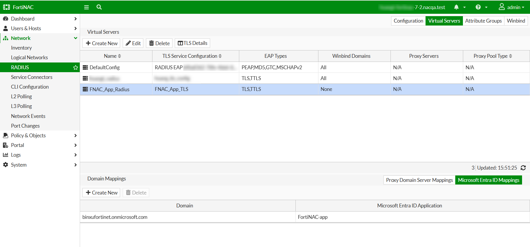Click the FortiNAC logo icon
This screenshot has height=247, width=530.
pos(6,7)
